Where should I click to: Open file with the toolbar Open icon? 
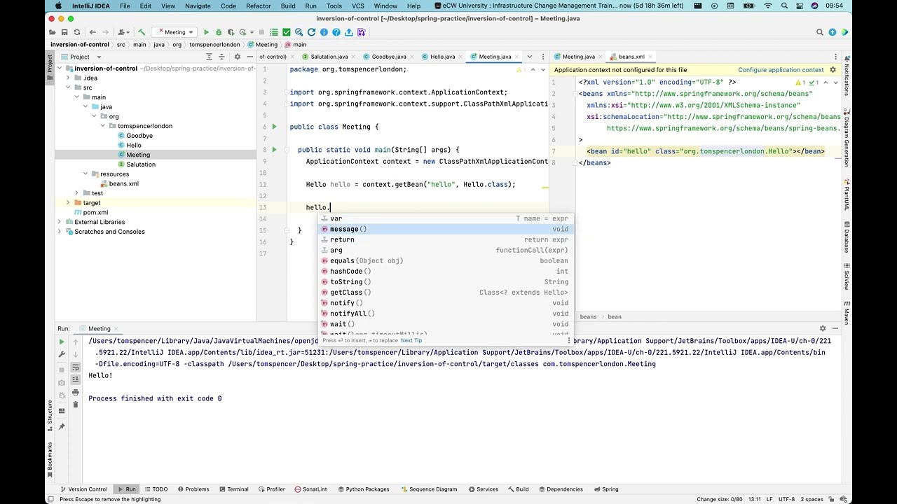52,32
